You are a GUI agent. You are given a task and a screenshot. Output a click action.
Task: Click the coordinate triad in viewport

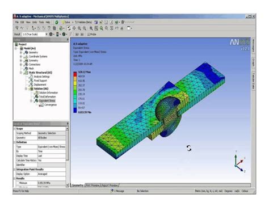click(239, 161)
